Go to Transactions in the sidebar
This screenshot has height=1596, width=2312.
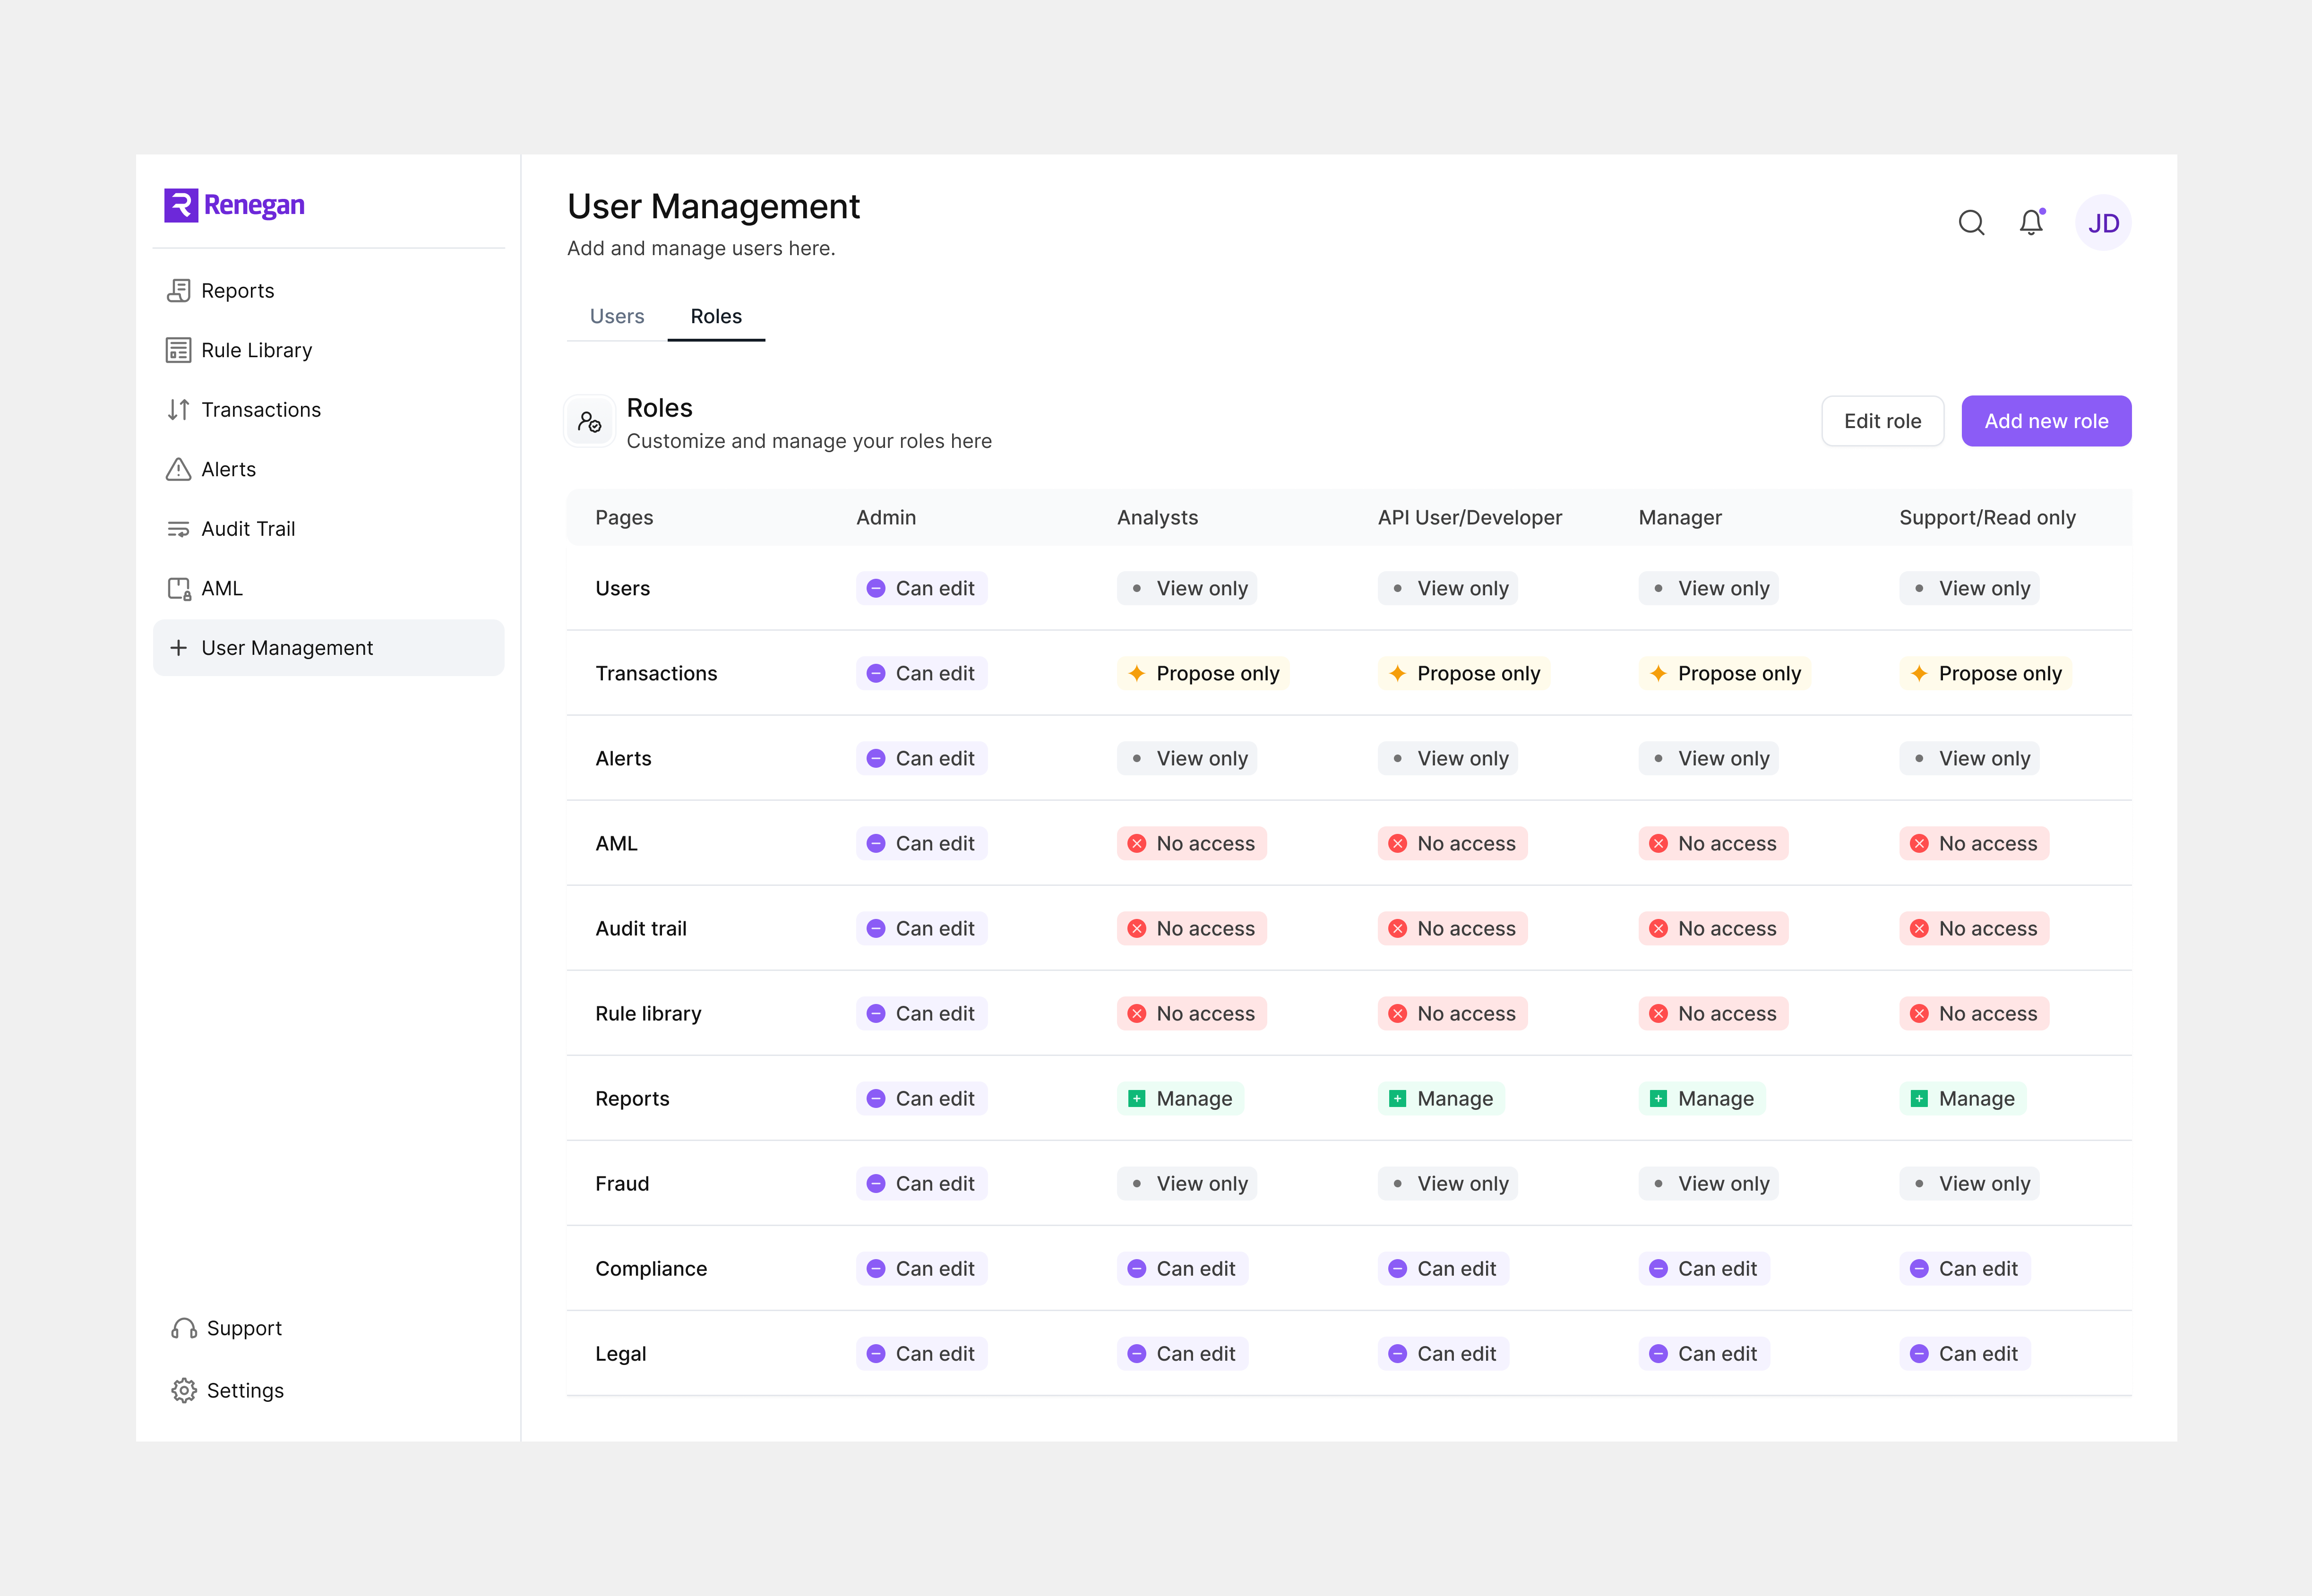click(328, 410)
